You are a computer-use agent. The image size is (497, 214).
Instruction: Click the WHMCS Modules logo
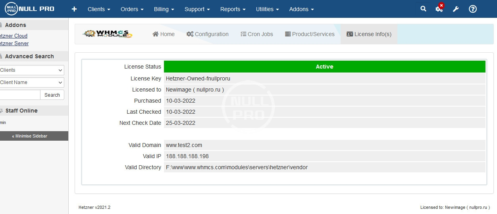[x=108, y=34]
